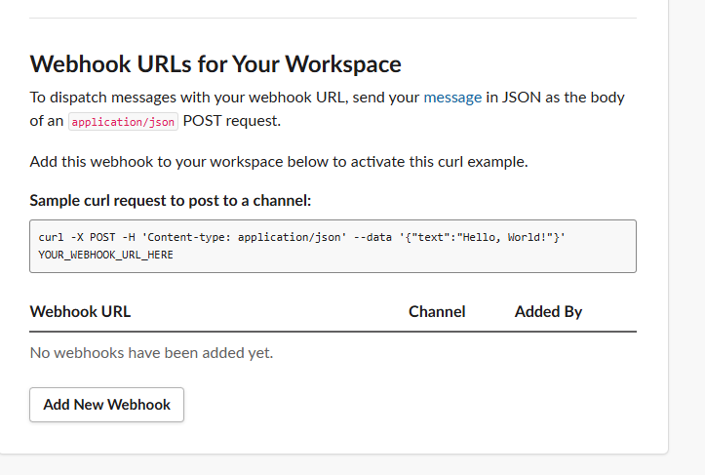Viewport: 705px width, 475px height.
Task: Click the Sample curl request label
Action: [171, 201]
